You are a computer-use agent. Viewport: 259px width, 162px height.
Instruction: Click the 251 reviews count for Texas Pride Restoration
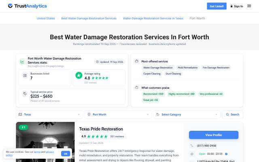117,136
